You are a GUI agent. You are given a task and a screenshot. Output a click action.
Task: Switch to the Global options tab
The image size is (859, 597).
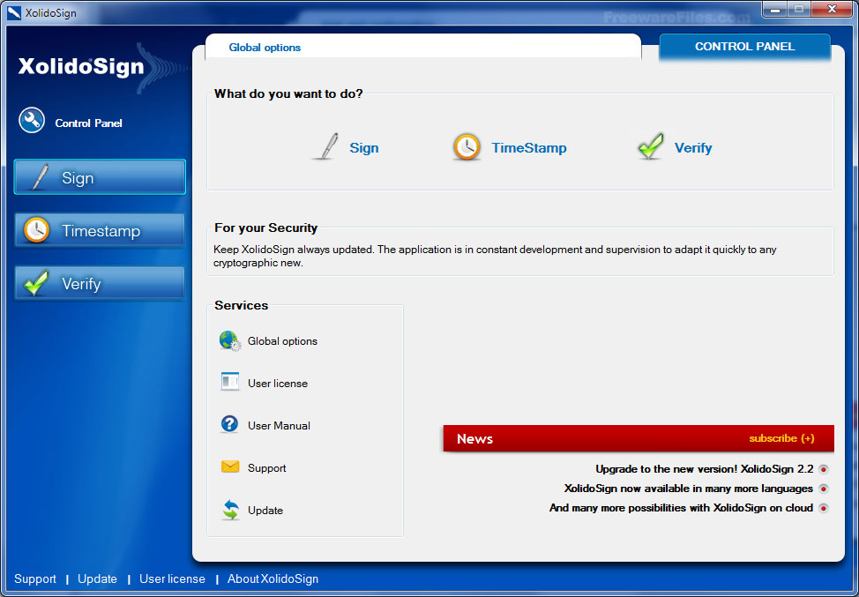pos(265,47)
